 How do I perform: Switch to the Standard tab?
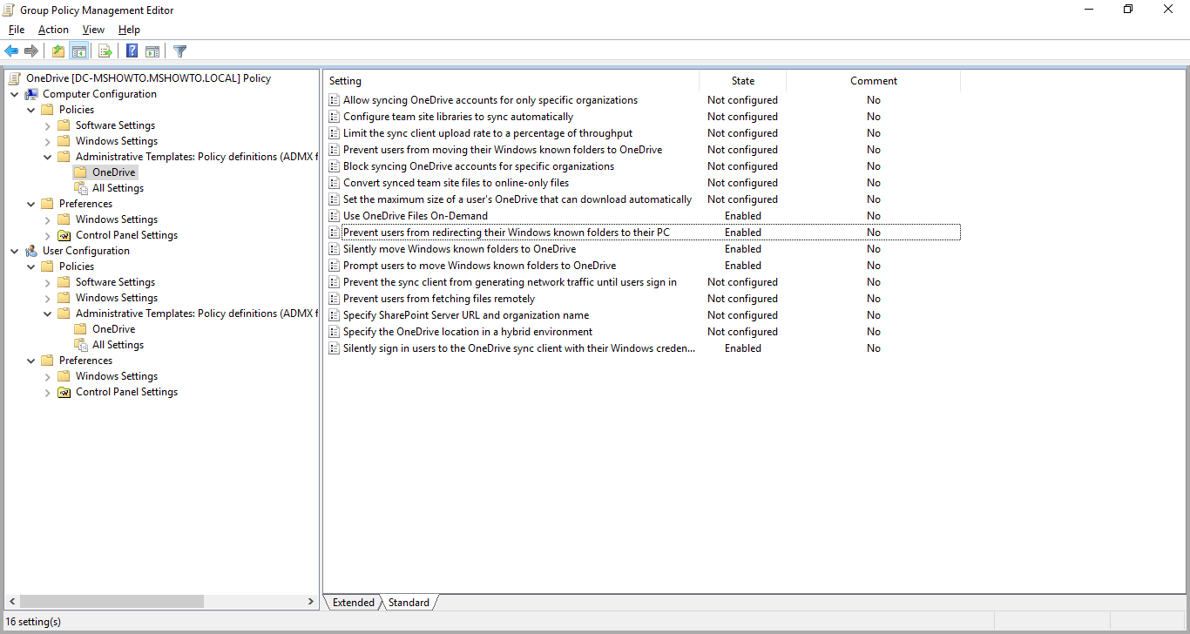click(x=409, y=603)
